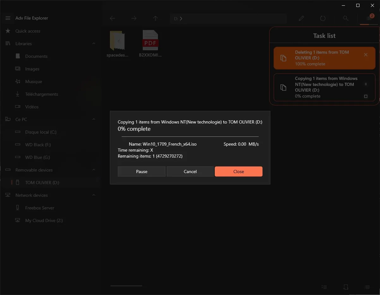This screenshot has height=295, width=380.
Task: Click the Time remaining: X text
Action: [135, 150]
